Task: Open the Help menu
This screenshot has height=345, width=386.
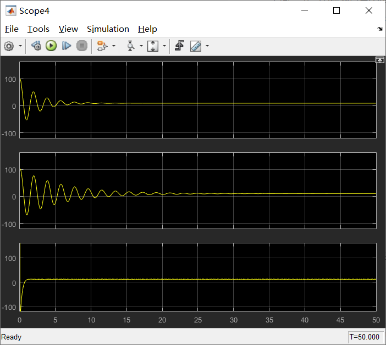Action: (x=147, y=29)
